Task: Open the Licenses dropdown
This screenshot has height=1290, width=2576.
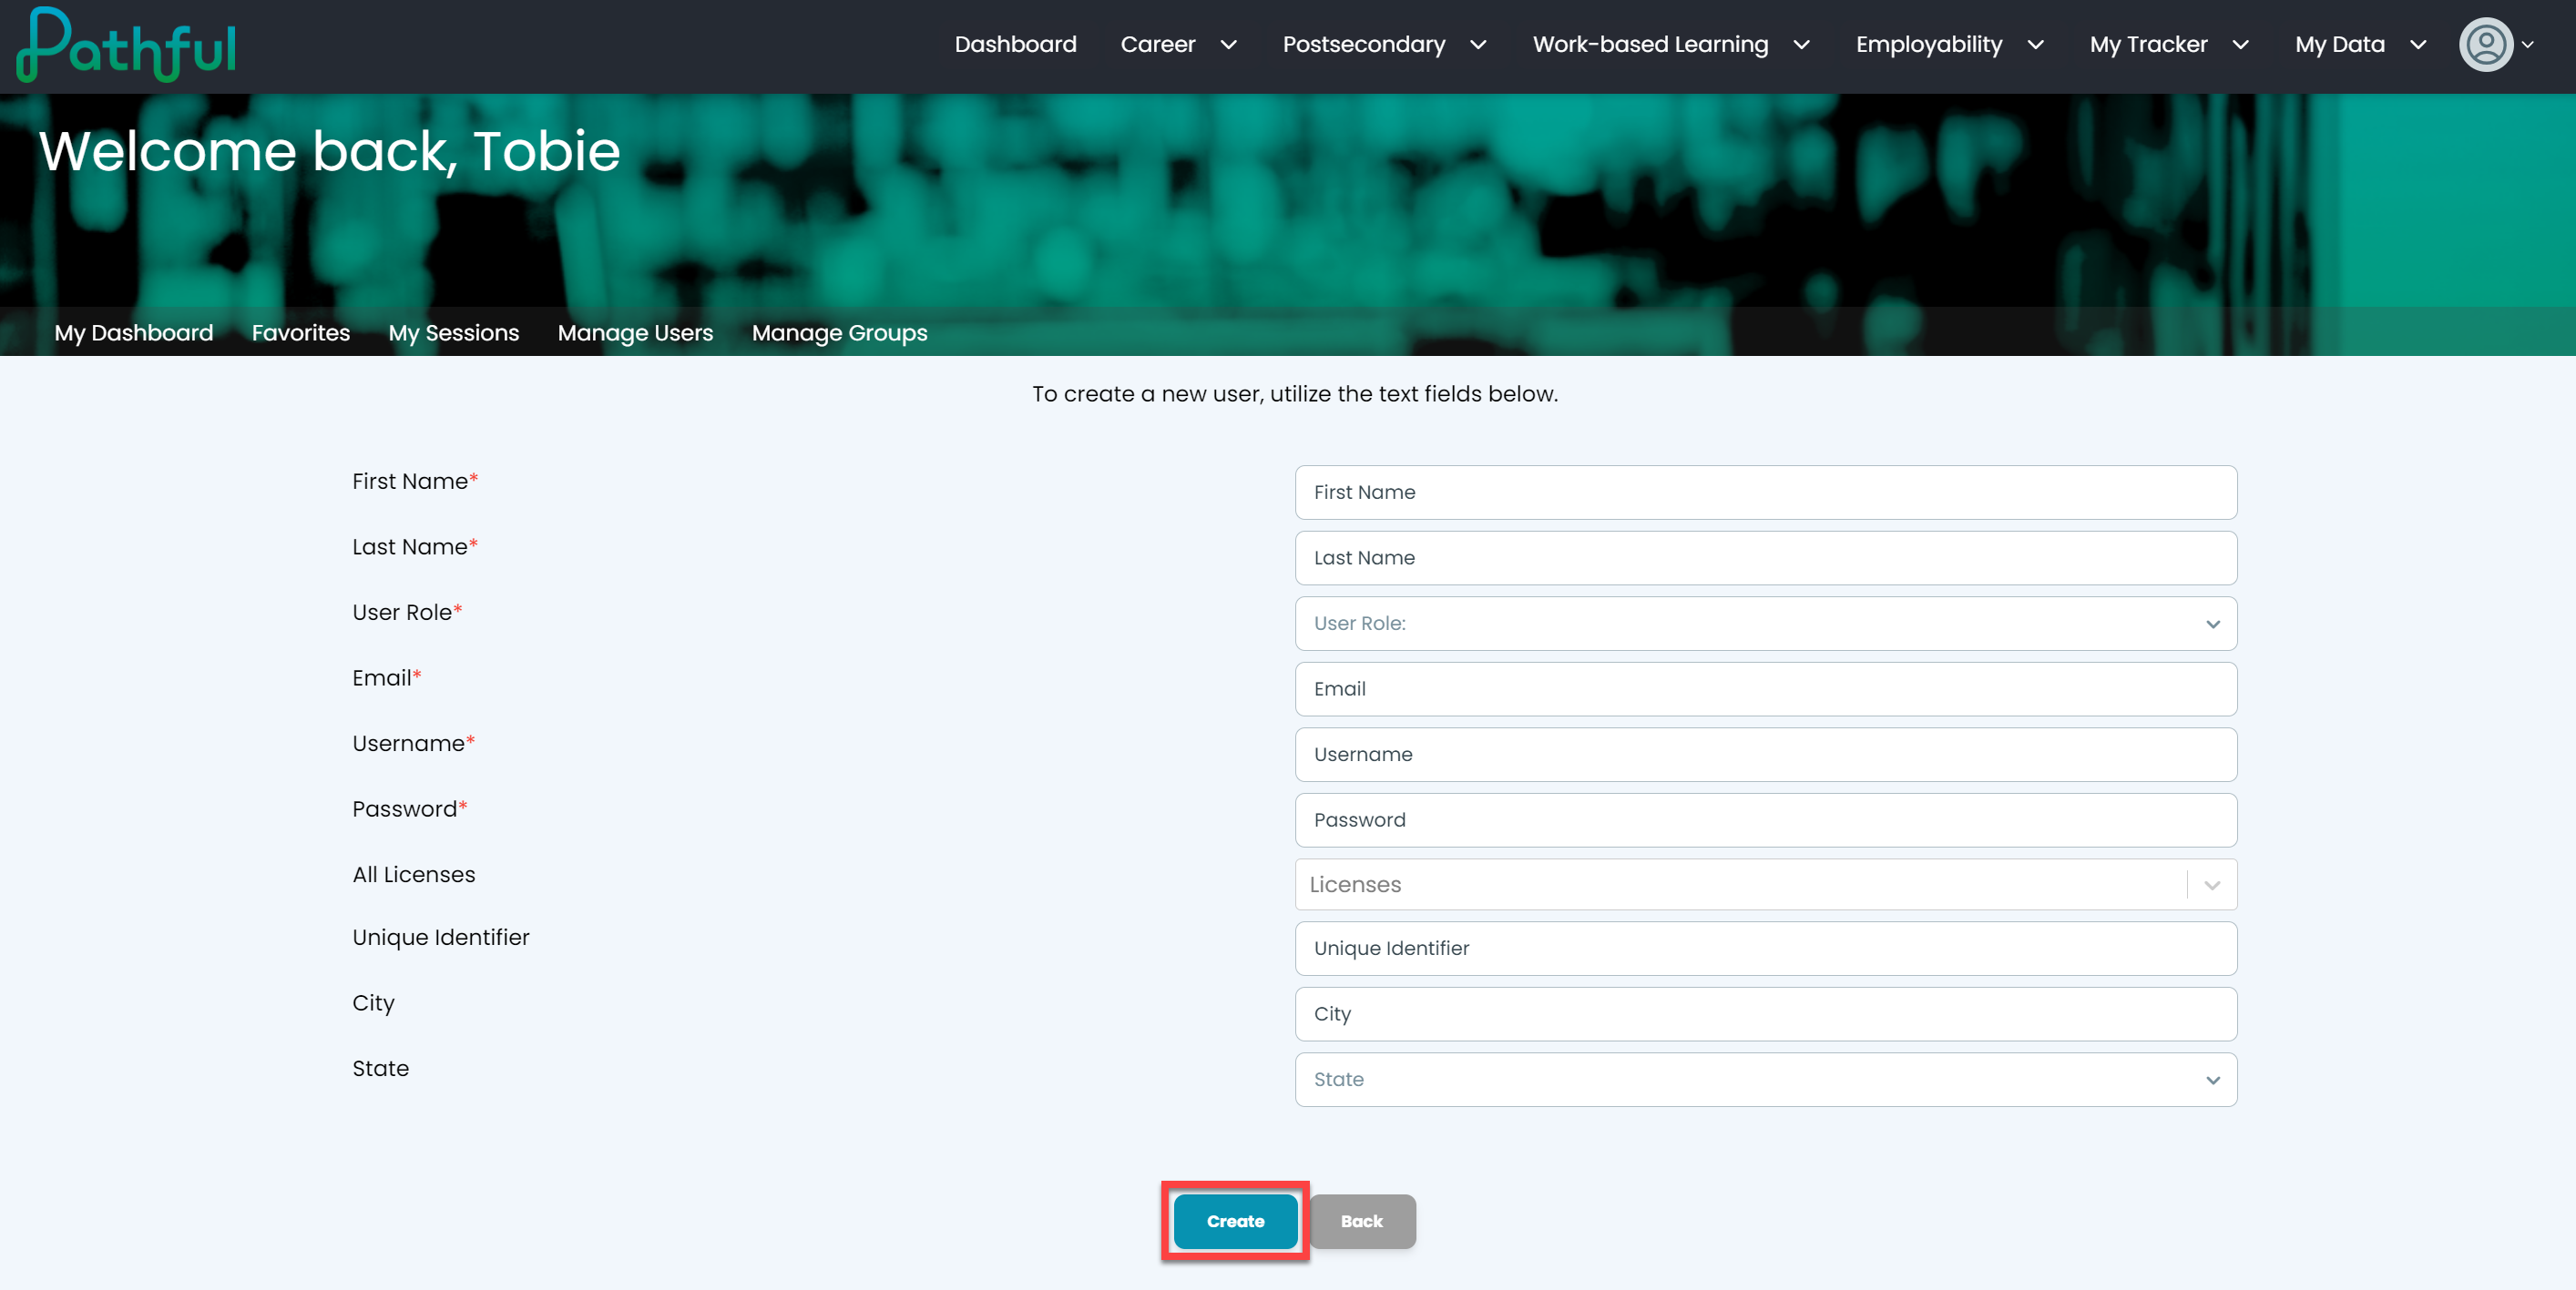Action: coord(1766,884)
